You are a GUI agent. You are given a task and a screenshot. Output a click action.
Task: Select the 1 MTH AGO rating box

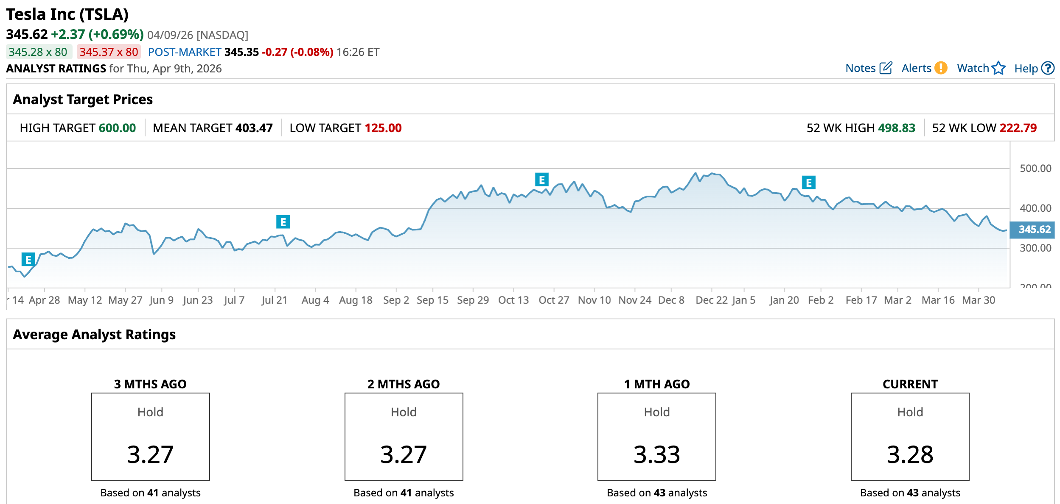[656, 437]
